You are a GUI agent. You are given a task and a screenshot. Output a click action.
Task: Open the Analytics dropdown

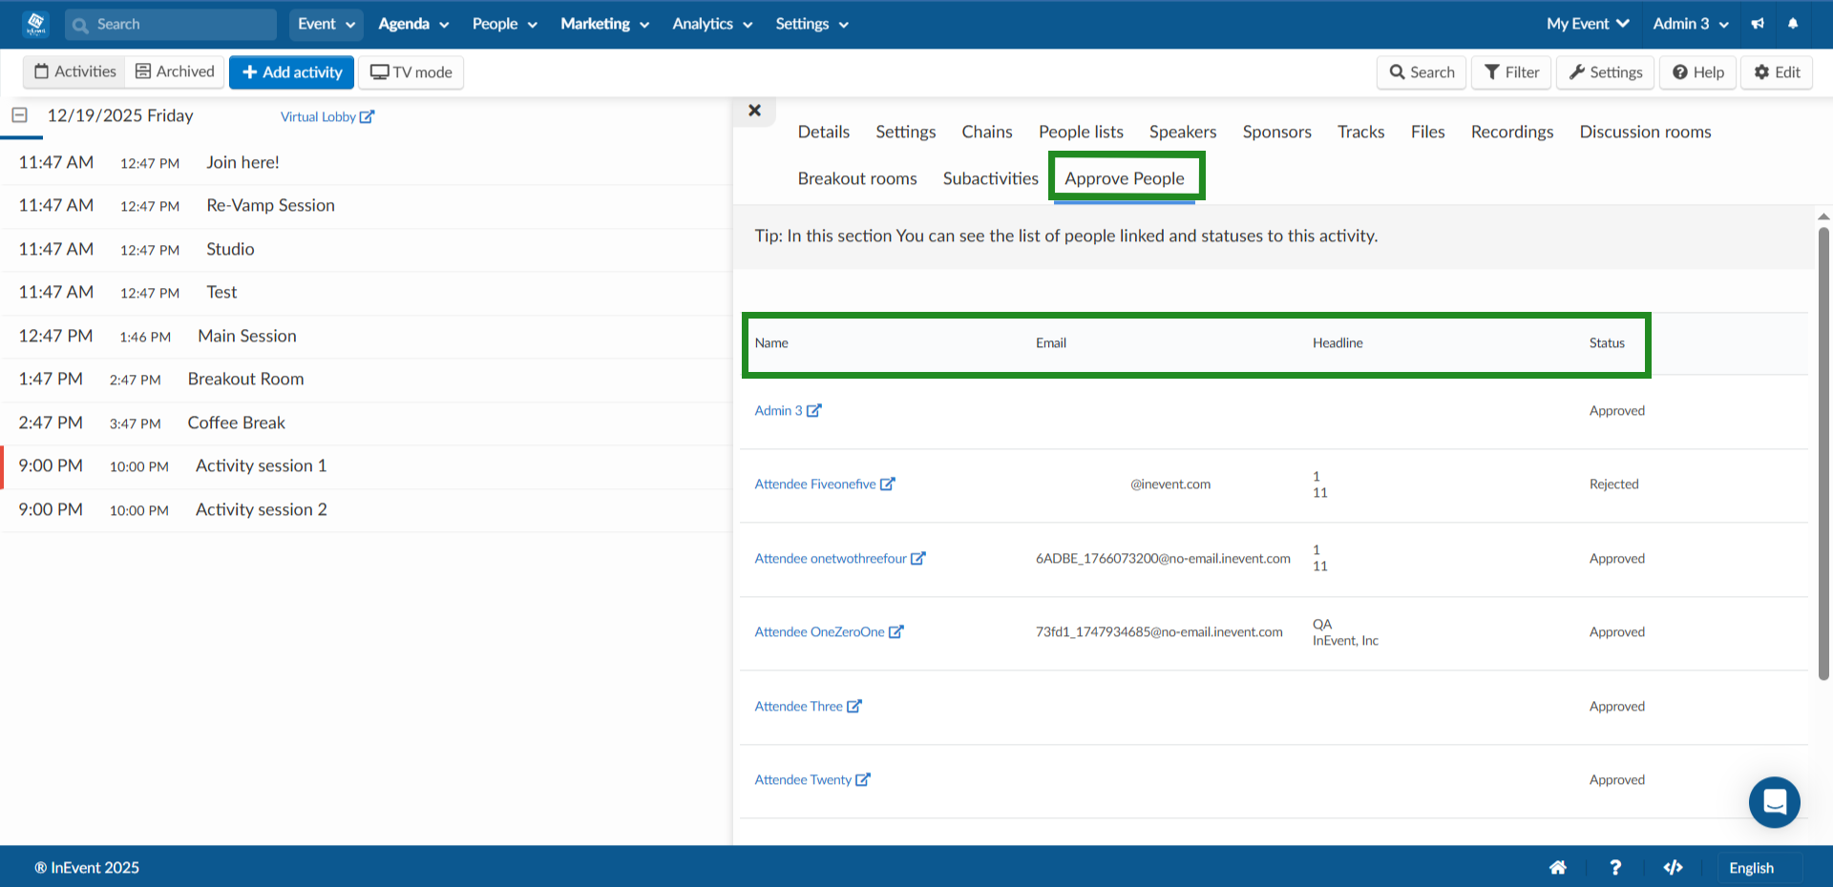(710, 24)
